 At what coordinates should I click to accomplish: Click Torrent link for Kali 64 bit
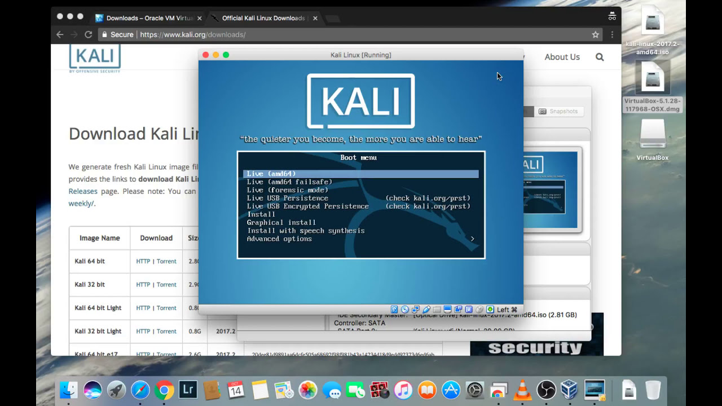(166, 261)
